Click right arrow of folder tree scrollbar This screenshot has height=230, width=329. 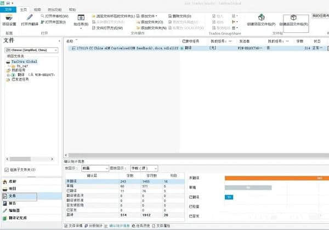[52, 159]
